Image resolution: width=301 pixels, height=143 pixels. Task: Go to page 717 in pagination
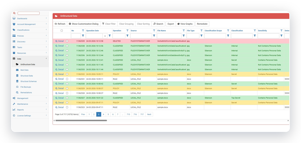click(142, 114)
